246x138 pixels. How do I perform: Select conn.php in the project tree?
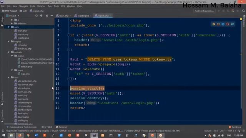coord(22,45)
